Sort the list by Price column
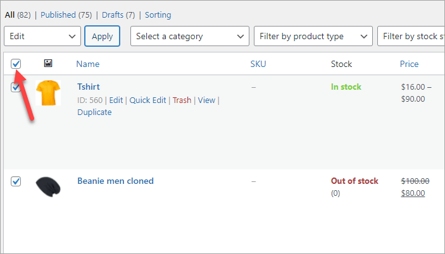Image resolution: width=445 pixels, height=254 pixels. [409, 64]
